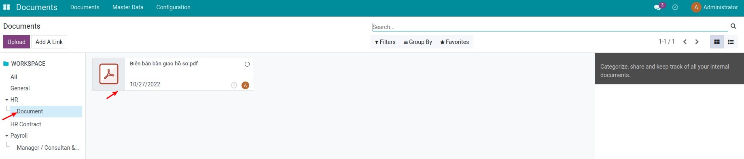Open the PDF document thumbnail preview
Image resolution: width=744 pixels, height=159 pixels.
point(109,74)
